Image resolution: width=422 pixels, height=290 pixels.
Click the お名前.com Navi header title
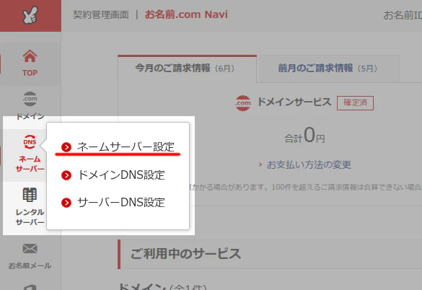point(186,14)
